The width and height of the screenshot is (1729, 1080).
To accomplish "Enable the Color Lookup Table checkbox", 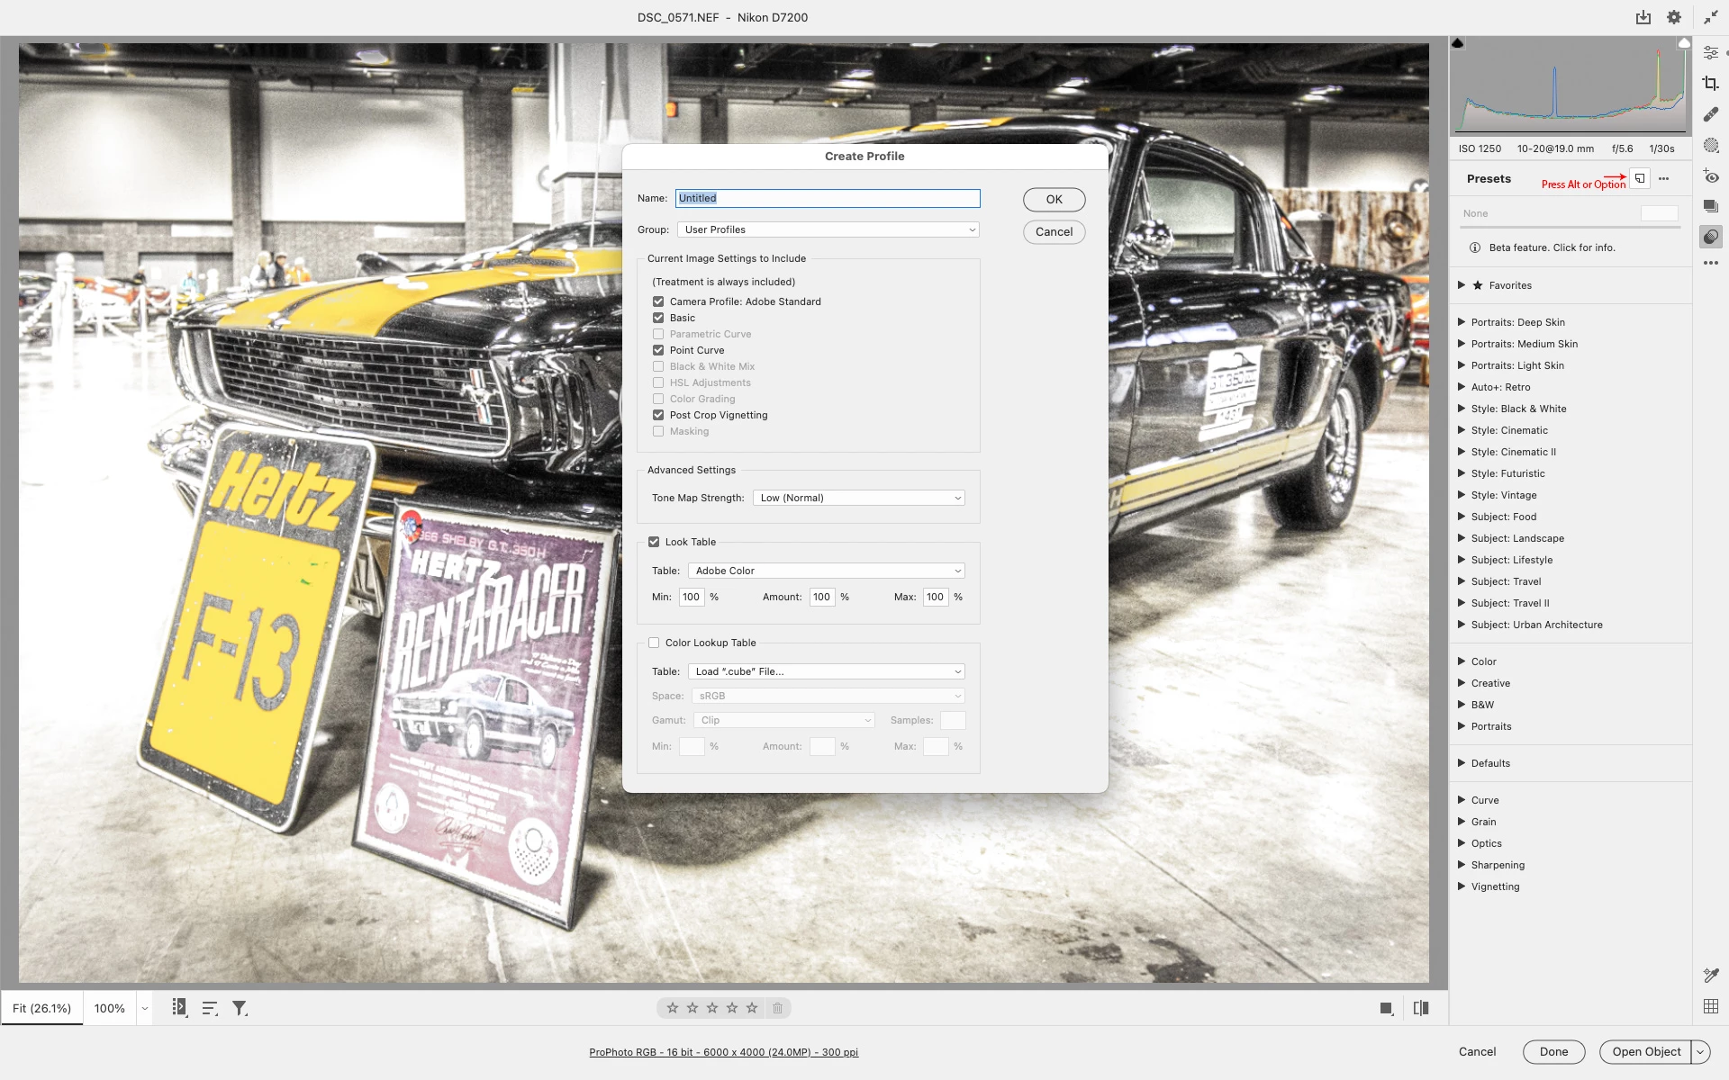I will 654,643.
